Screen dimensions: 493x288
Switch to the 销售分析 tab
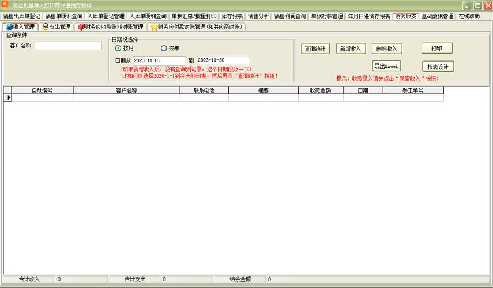258,16
